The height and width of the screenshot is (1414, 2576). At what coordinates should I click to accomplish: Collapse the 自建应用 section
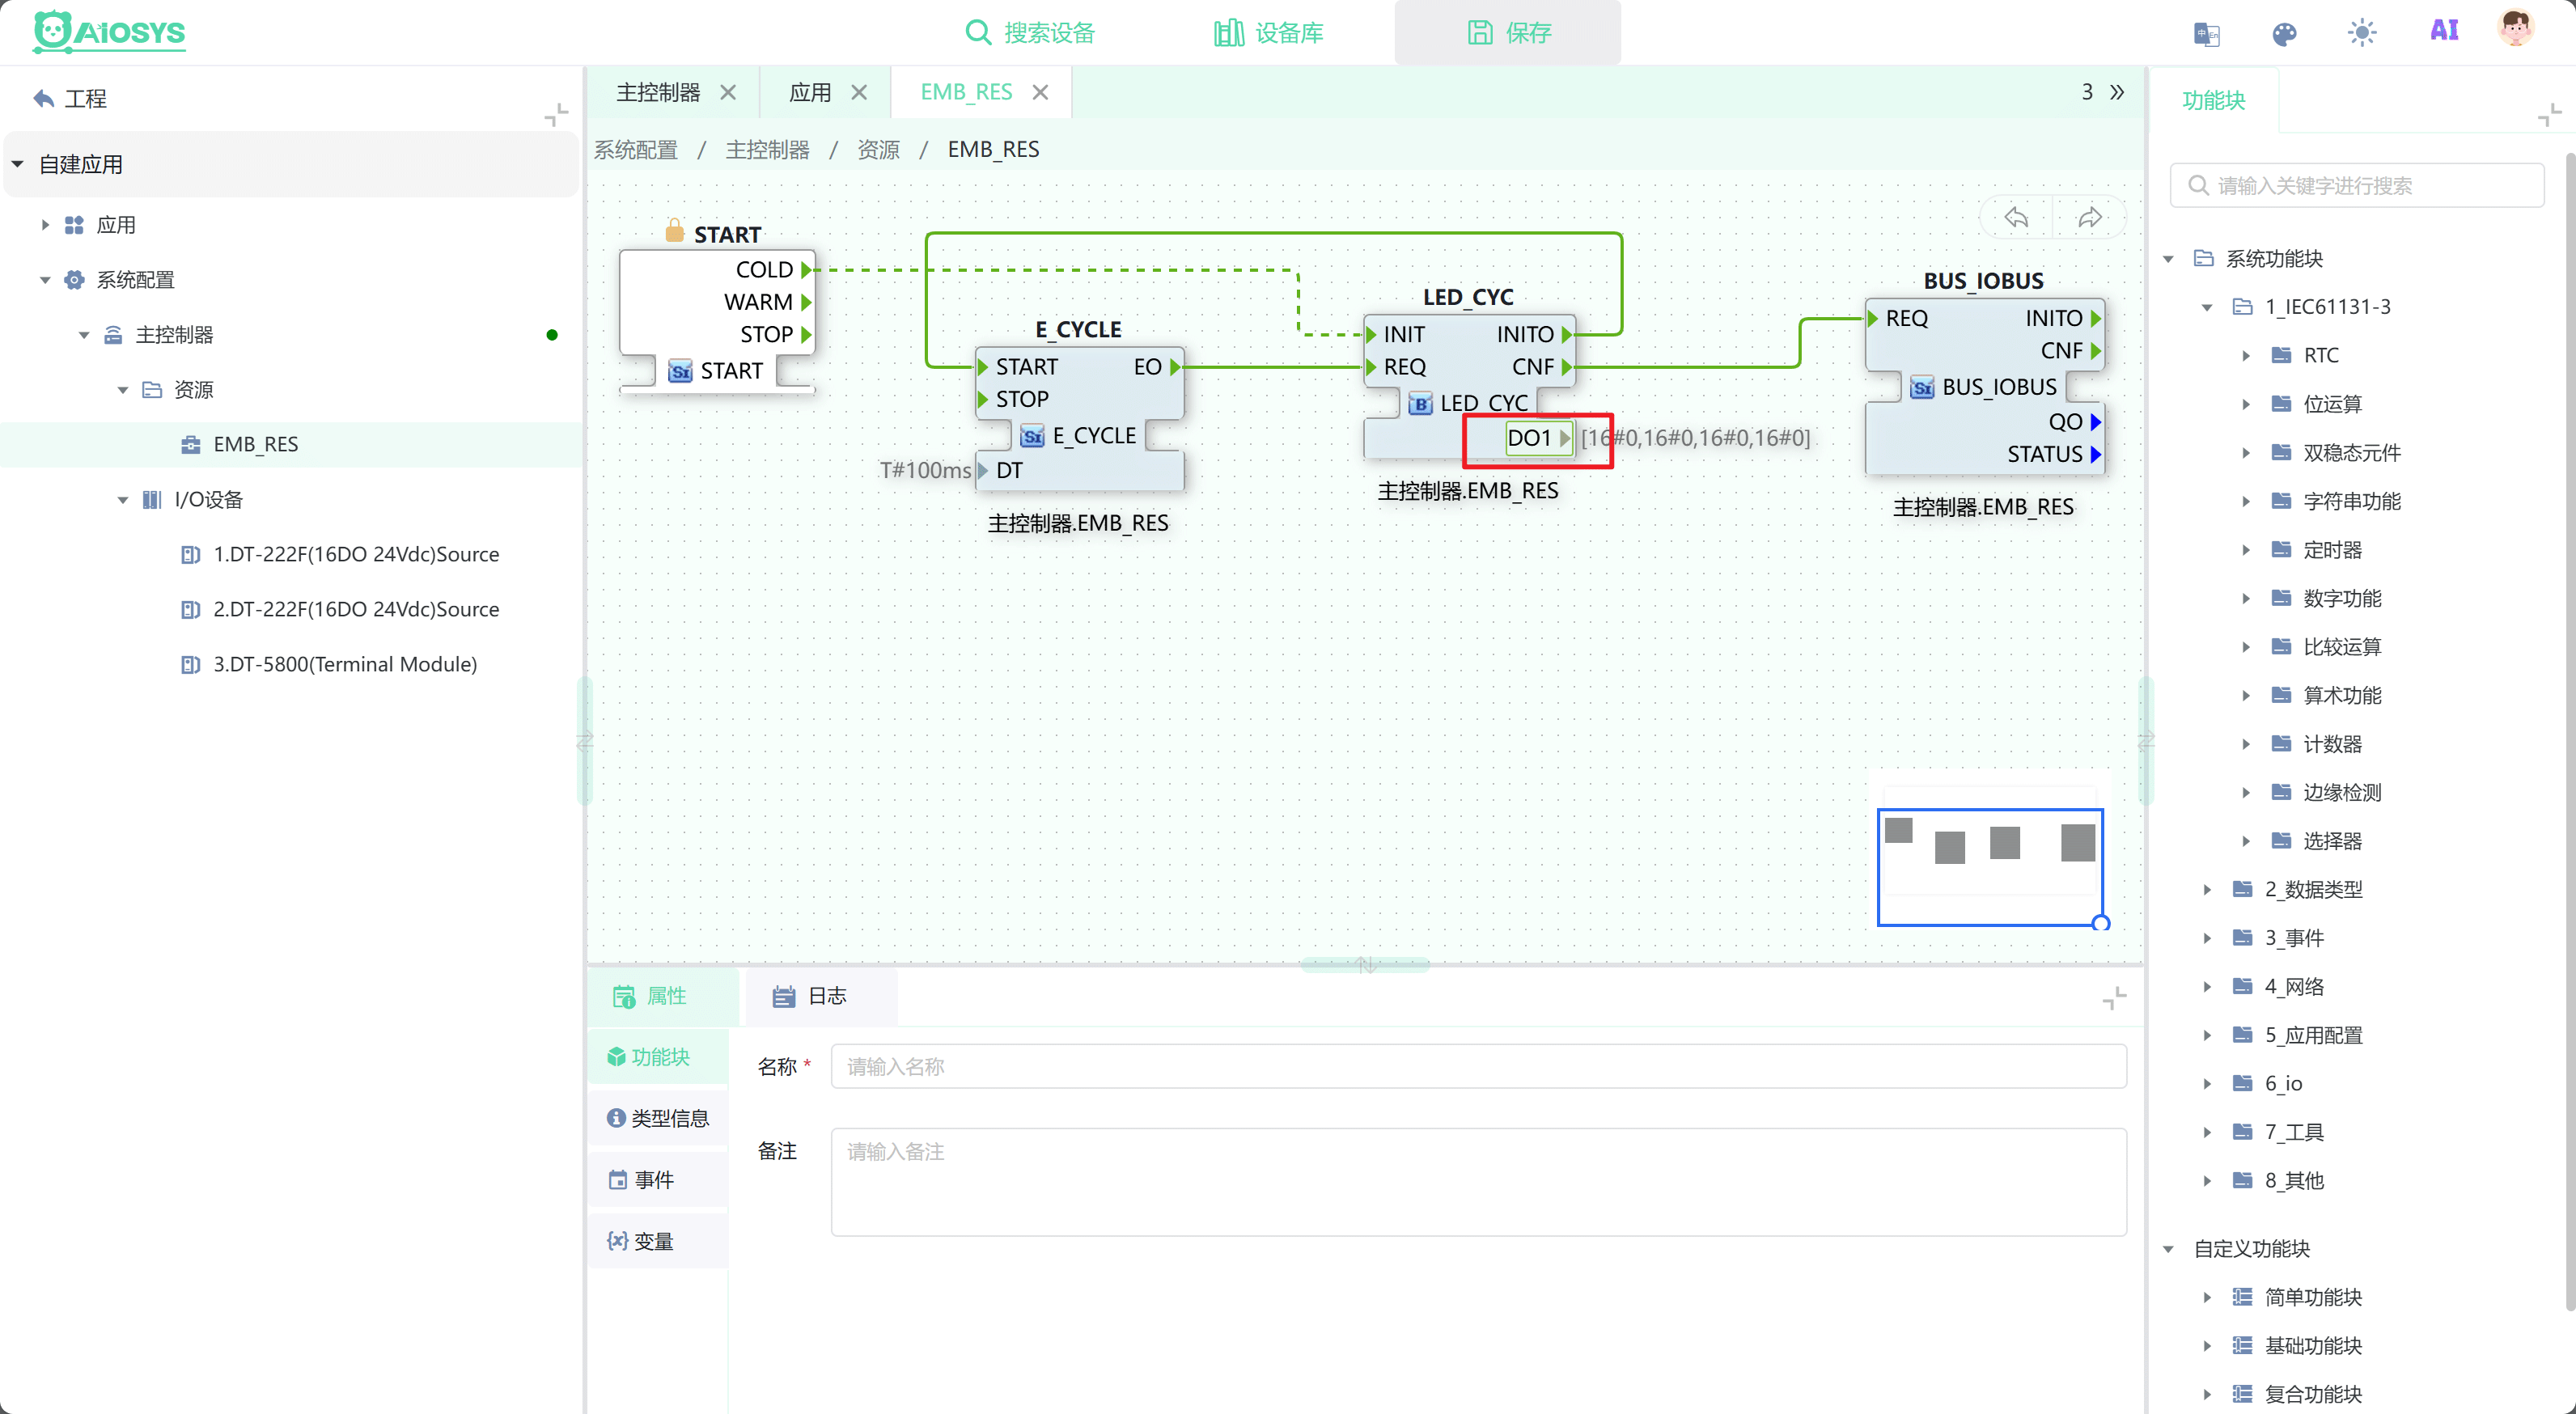tap(17, 164)
